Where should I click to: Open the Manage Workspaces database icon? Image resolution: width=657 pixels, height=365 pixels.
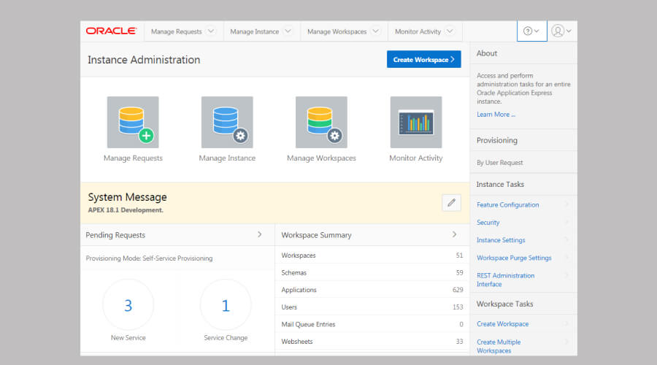pos(321,122)
